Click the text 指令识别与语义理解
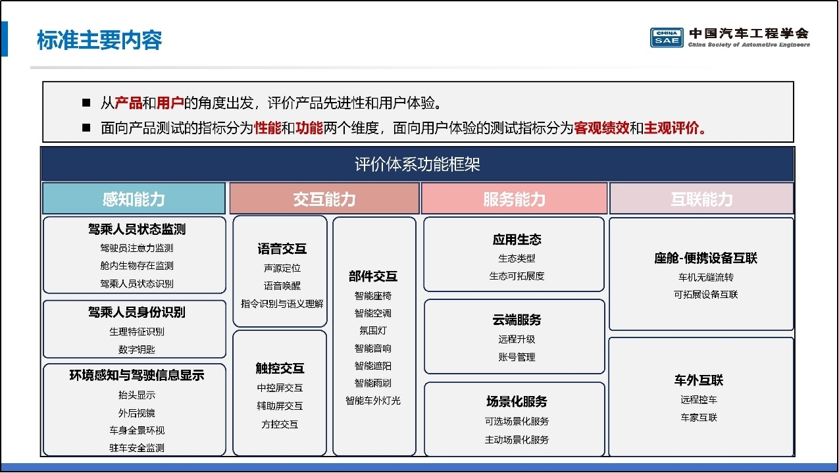 (x=282, y=303)
